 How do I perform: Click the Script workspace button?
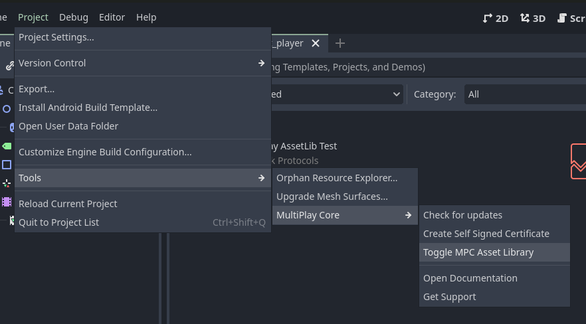pos(571,19)
